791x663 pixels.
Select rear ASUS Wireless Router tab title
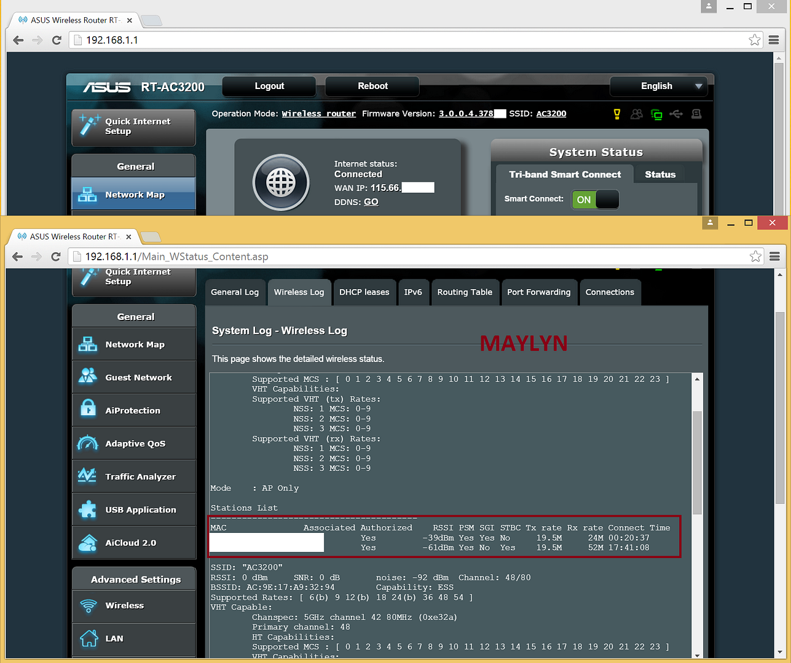(x=75, y=20)
